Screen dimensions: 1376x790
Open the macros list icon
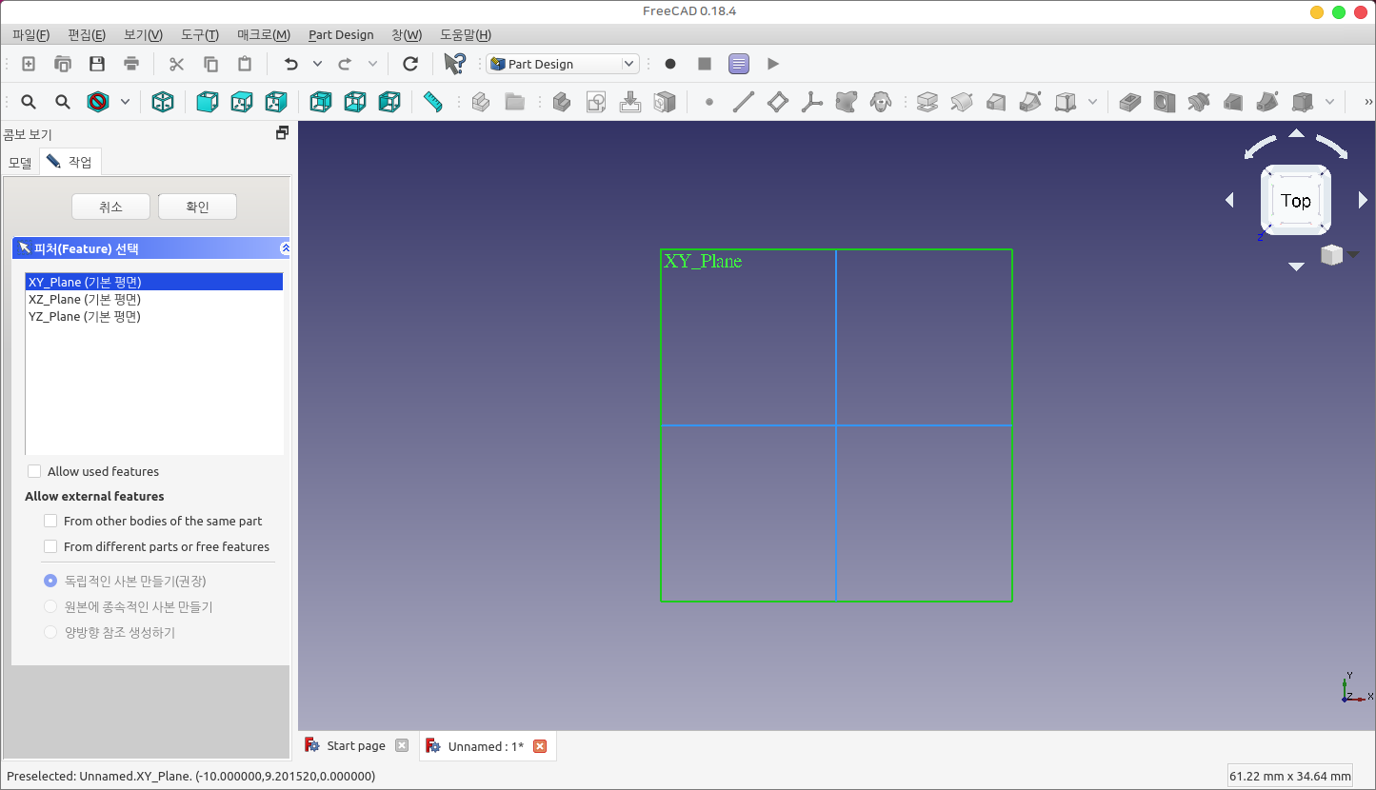739,64
